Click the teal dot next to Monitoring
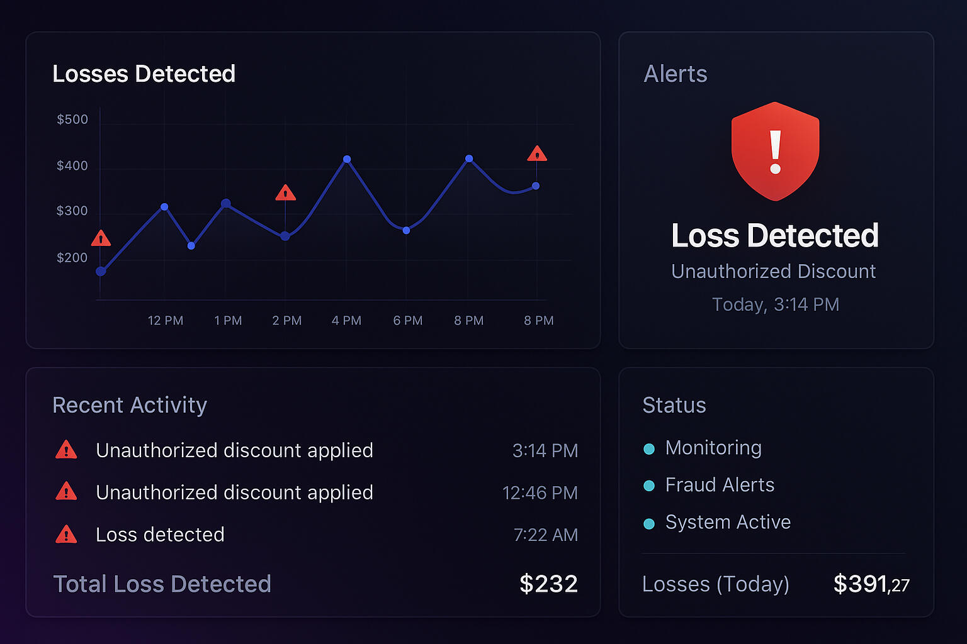The image size is (967, 644). tap(649, 449)
